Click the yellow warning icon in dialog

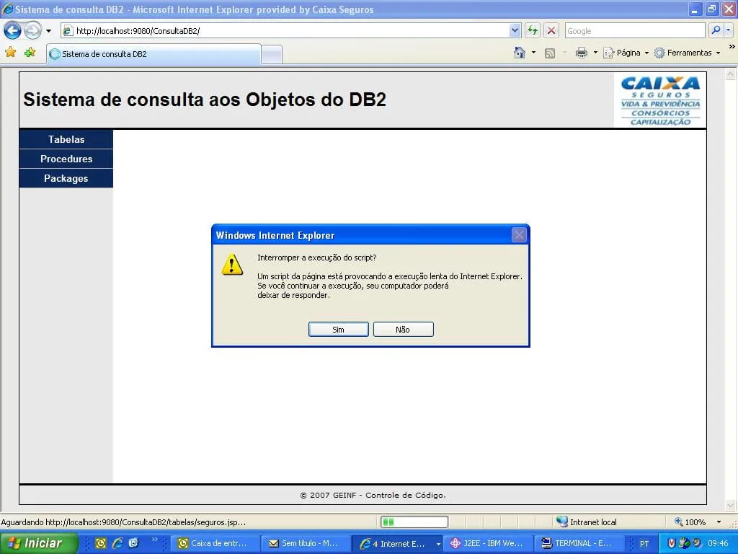(x=232, y=264)
